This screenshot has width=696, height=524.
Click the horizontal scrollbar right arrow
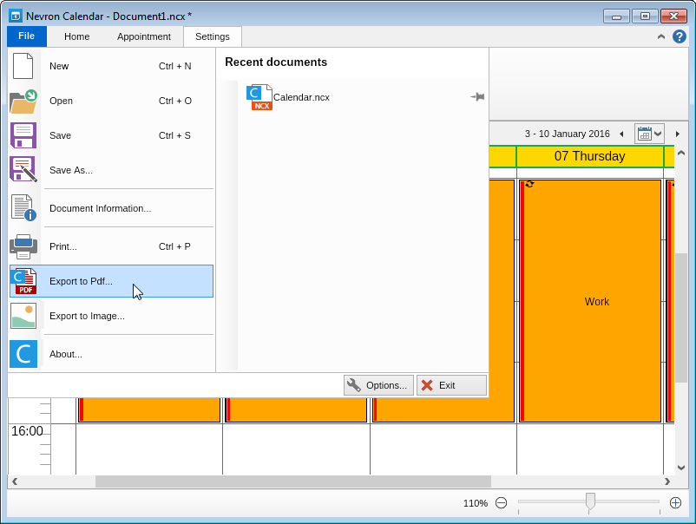pos(667,481)
